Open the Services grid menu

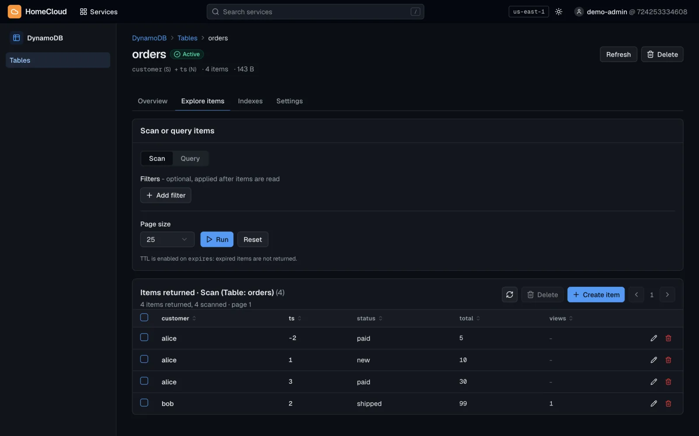pyautogui.click(x=99, y=12)
